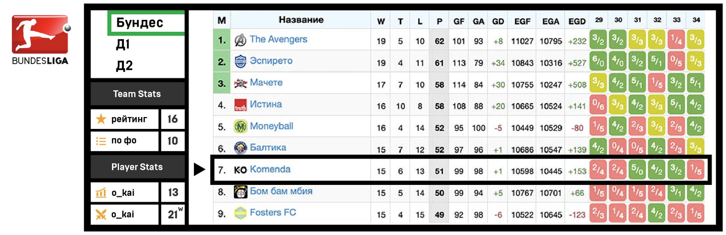Switch to the Д2 division tab
This screenshot has height=235, width=726.
tap(124, 65)
